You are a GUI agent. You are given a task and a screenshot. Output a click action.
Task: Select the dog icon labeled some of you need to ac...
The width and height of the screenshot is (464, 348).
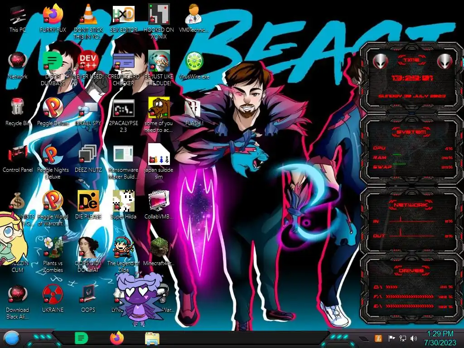pyautogui.click(x=159, y=115)
